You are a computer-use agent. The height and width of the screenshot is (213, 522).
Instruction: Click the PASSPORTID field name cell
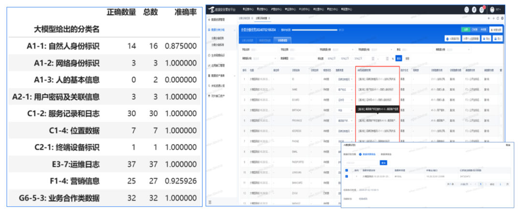pyautogui.click(x=297, y=162)
